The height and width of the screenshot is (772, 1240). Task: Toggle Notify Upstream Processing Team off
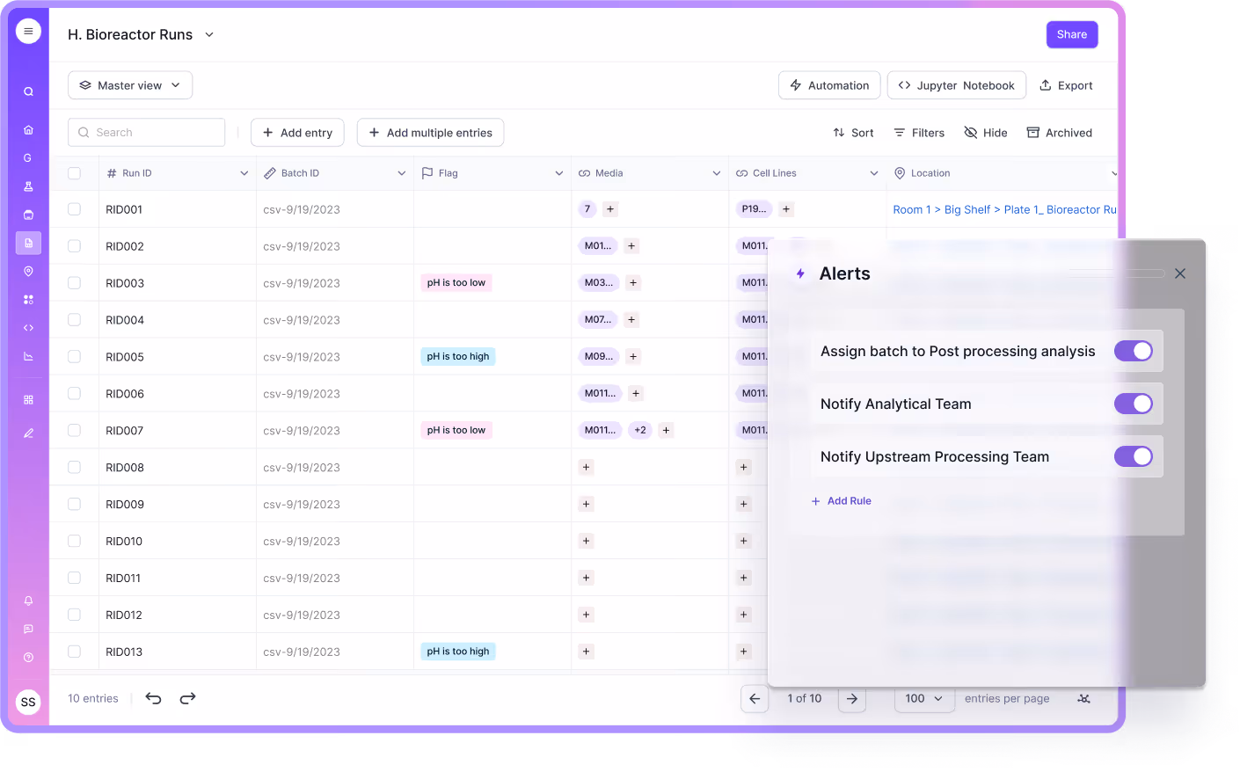[1134, 456]
